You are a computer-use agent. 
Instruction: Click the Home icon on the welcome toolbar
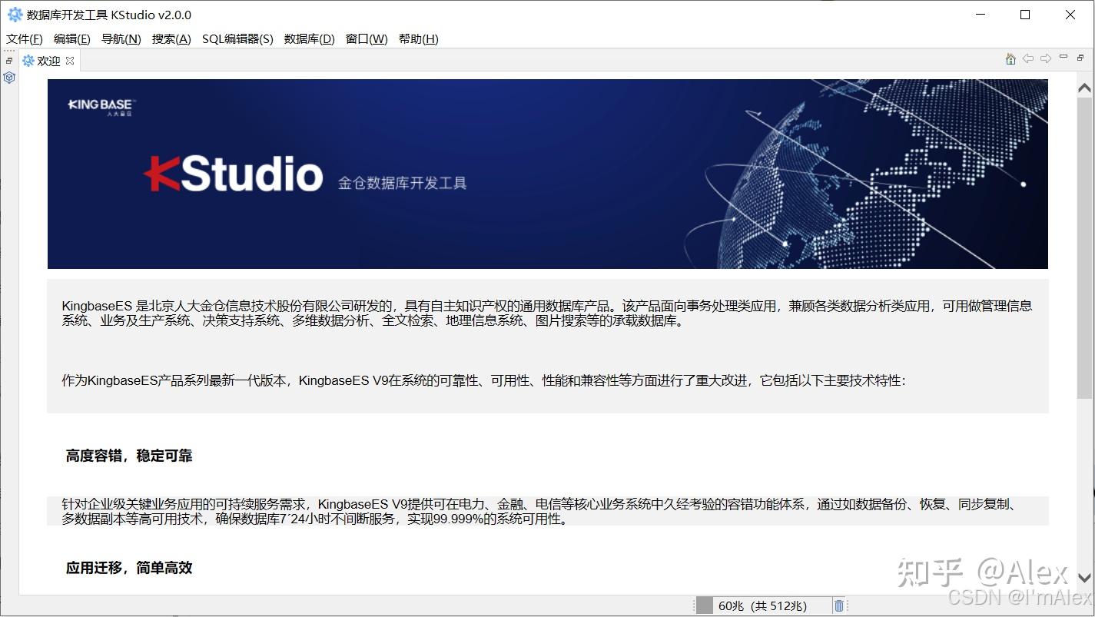(x=1010, y=58)
